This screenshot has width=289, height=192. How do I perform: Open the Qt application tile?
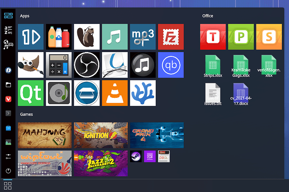click(x=31, y=93)
